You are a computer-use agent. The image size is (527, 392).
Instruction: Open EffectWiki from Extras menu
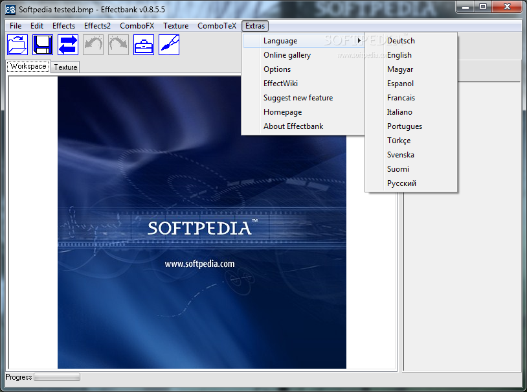pos(304,84)
